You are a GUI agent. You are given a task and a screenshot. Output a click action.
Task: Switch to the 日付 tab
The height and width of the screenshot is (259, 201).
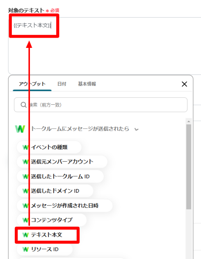(x=62, y=84)
